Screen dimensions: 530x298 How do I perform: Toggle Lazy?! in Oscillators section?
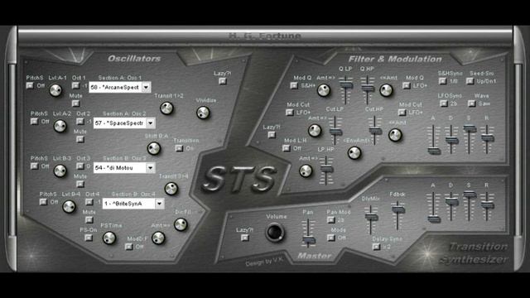click(x=223, y=81)
